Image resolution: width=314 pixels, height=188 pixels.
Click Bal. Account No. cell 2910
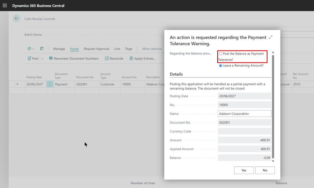click(303, 84)
